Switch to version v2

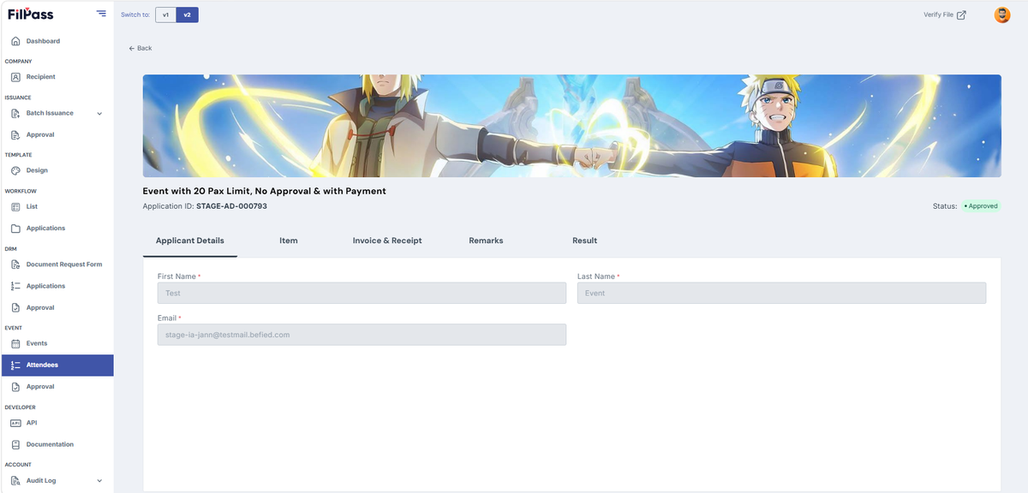[x=187, y=15]
